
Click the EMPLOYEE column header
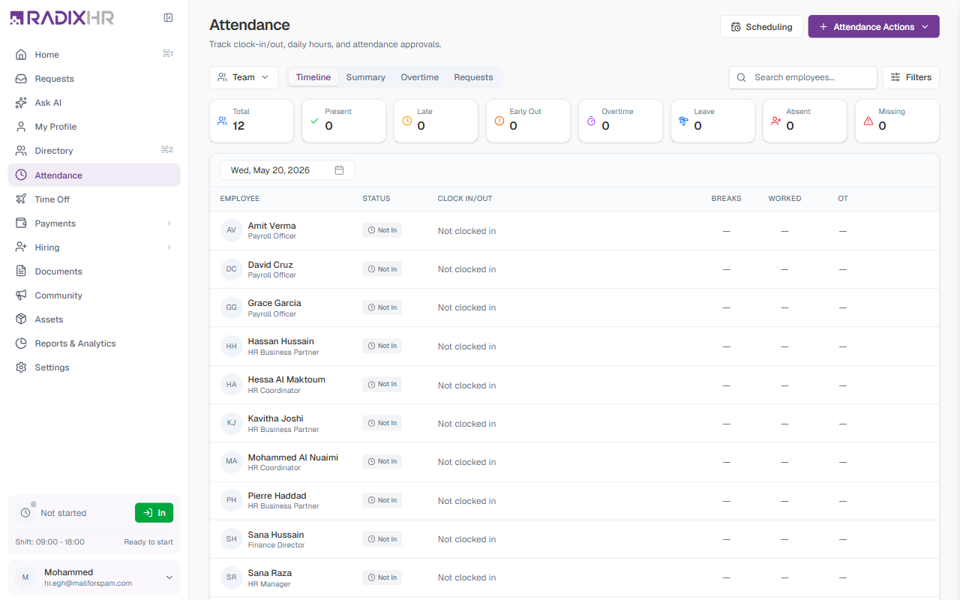click(x=240, y=199)
